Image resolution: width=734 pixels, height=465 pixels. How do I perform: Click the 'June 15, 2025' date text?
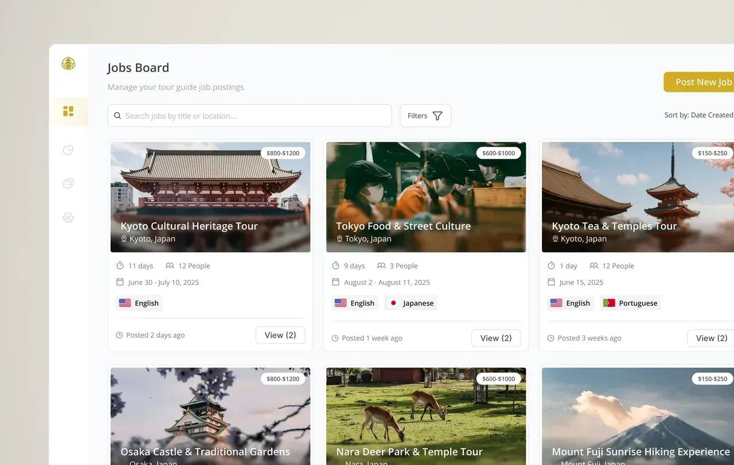coord(581,282)
